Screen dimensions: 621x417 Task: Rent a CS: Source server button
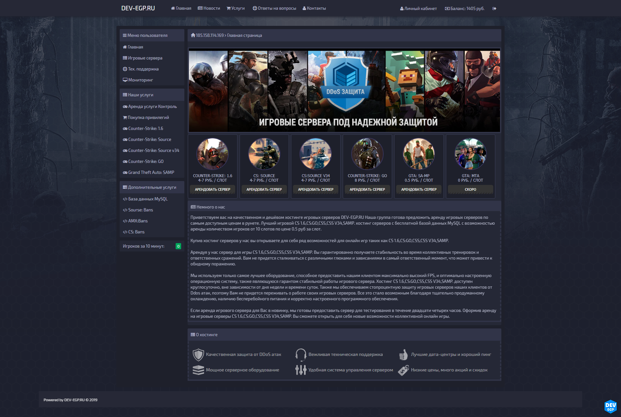[264, 189]
